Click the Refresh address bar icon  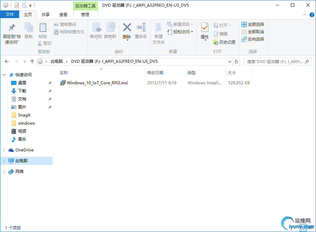coord(236,61)
